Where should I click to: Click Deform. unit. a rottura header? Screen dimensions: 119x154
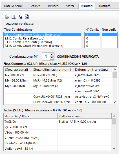click(x=93, y=70)
